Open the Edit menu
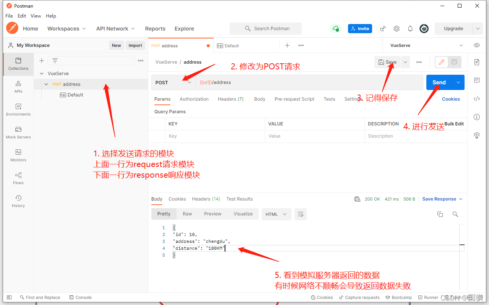Image resolution: width=489 pixels, height=305 pixels. (22, 16)
